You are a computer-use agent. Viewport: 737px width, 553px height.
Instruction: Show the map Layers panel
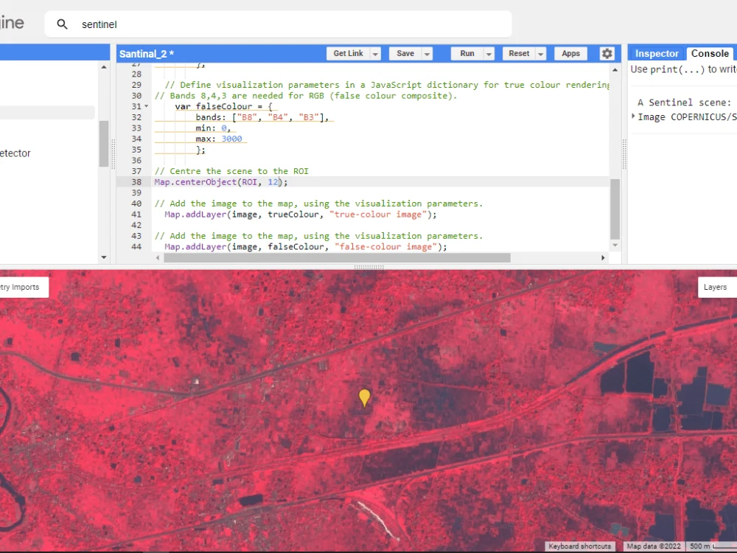point(716,287)
